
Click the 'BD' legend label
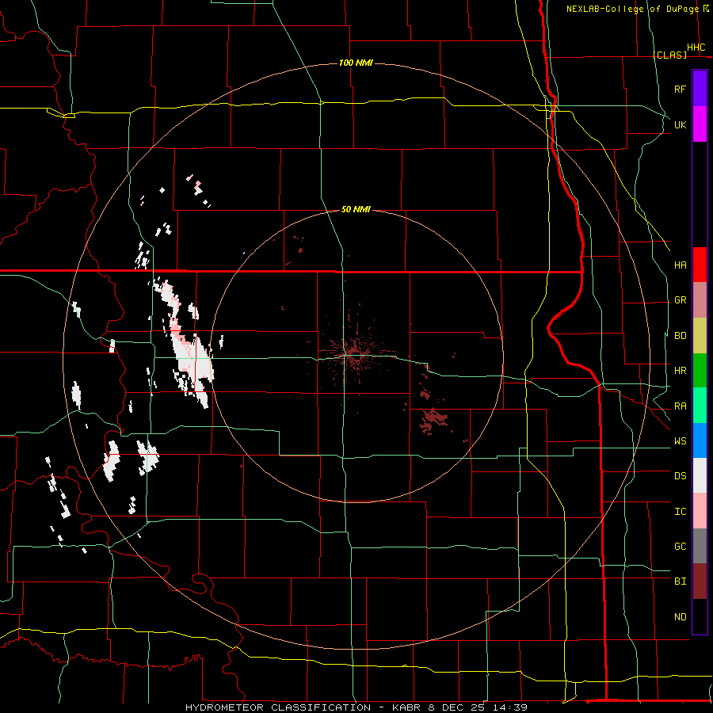coord(681,336)
